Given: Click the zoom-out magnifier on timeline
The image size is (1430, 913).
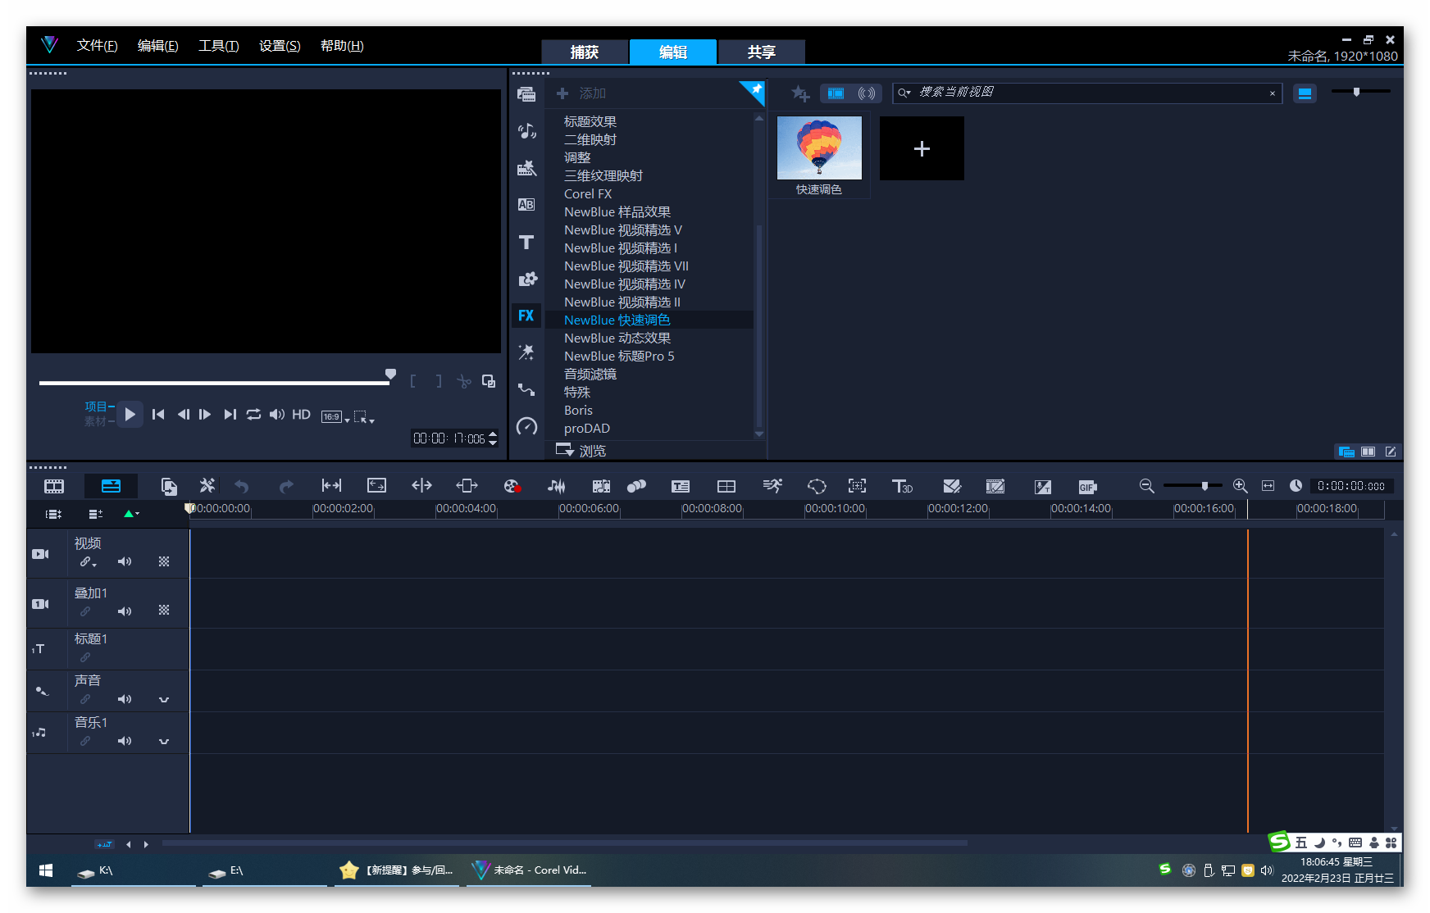Looking at the screenshot, I should click(1147, 486).
